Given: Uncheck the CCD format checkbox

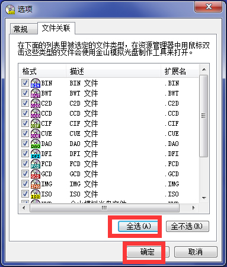Looking at the screenshot, I should click(25, 113).
